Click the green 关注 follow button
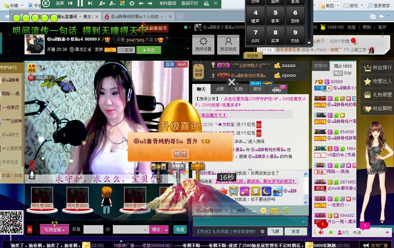The height and width of the screenshot is (248, 394). pos(148,50)
